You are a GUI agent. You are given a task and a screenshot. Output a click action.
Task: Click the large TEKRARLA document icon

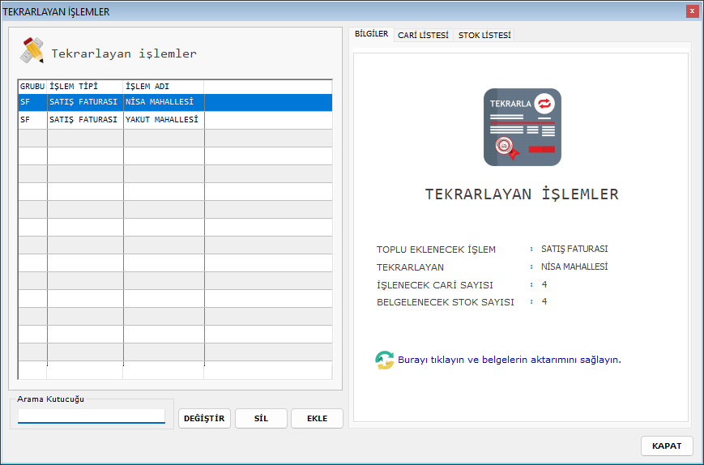pos(522,127)
